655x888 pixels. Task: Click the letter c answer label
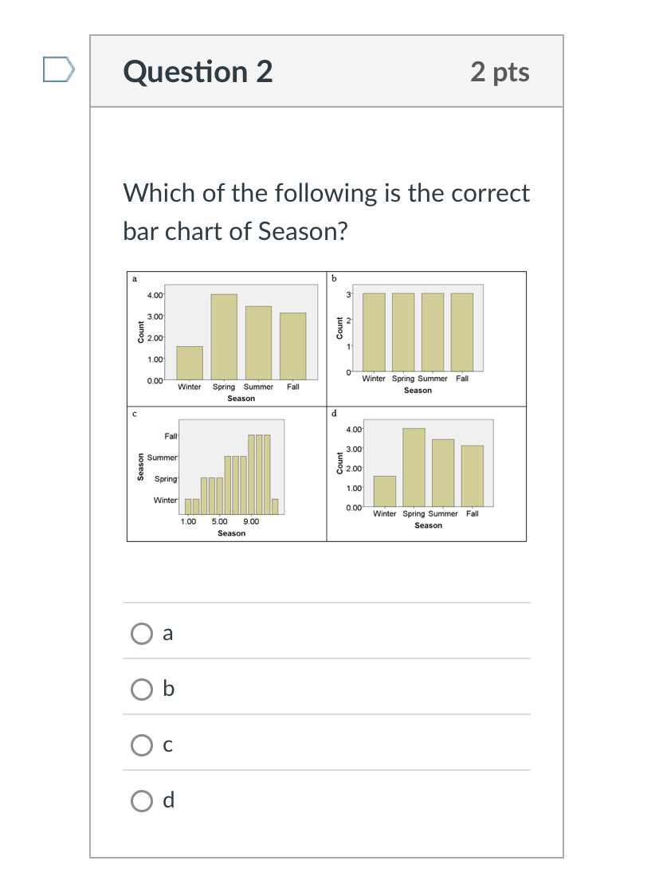coord(167,744)
